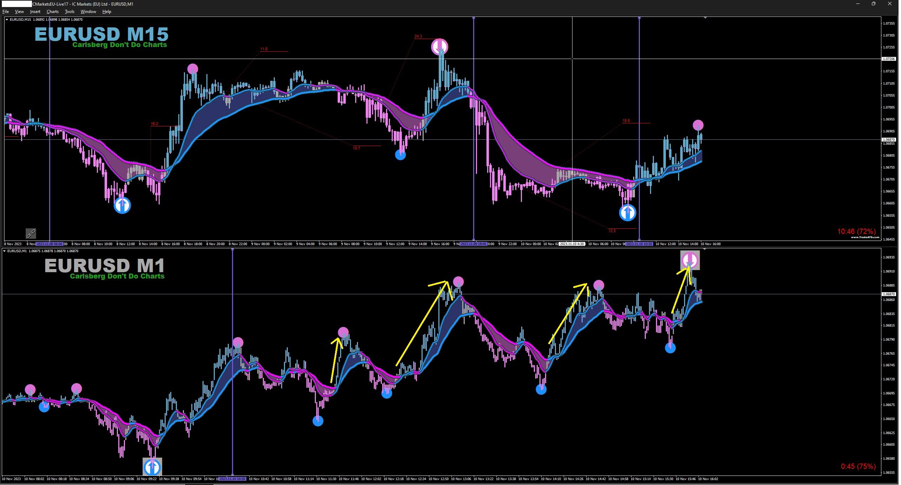The image size is (901, 485).
Task: Open the Tools menu
Action: (x=69, y=12)
